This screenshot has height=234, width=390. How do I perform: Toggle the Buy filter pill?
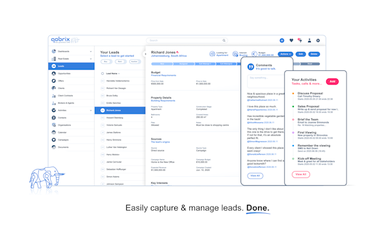pyautogui.click(x=106, y=61)
